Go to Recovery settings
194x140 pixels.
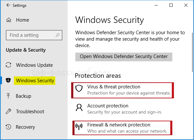pos(25,127)
